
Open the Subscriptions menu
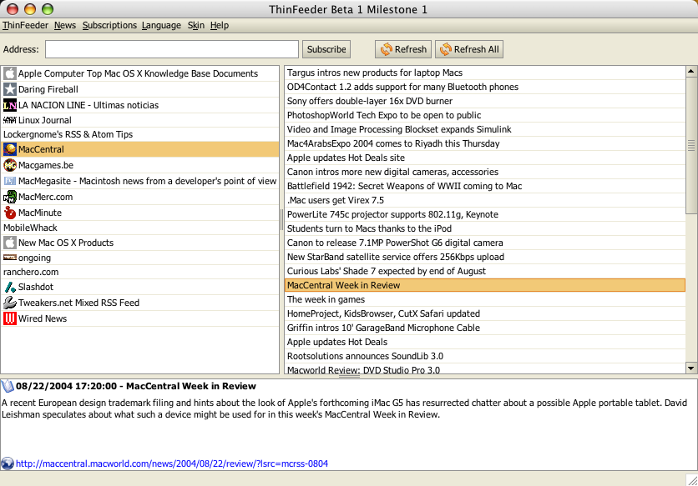[109, 25]
